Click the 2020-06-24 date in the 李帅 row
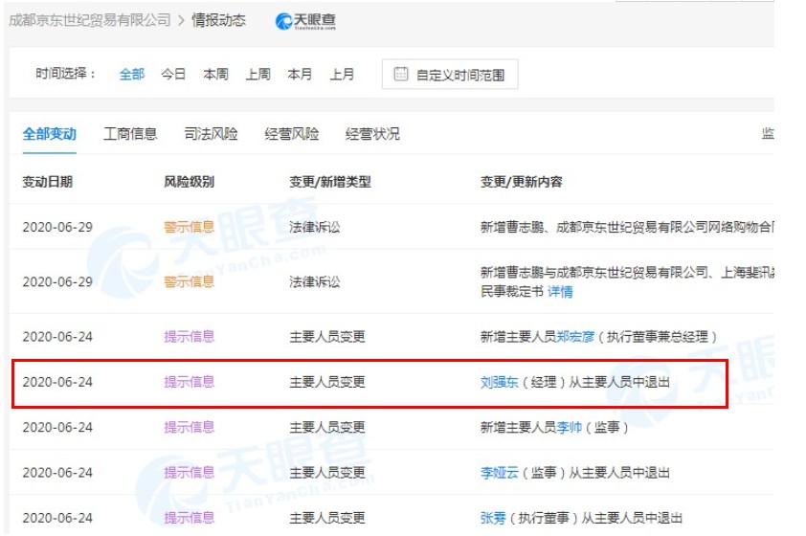806x536 pixels. tap(57, 428)
